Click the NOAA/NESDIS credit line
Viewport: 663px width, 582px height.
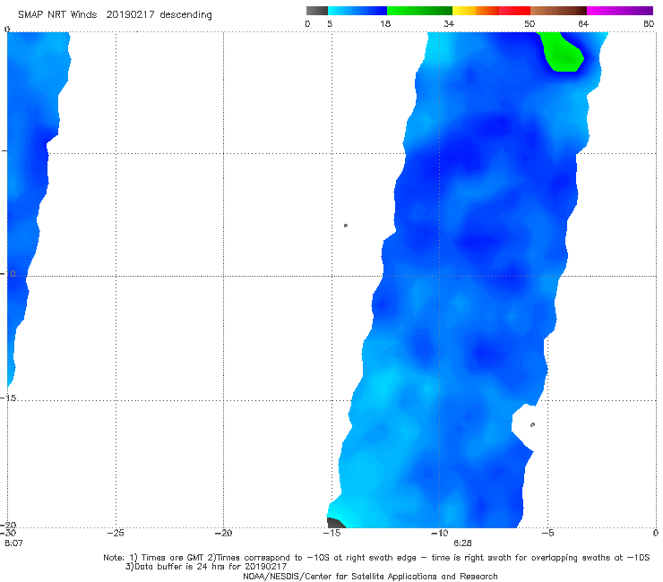[370, 576]
